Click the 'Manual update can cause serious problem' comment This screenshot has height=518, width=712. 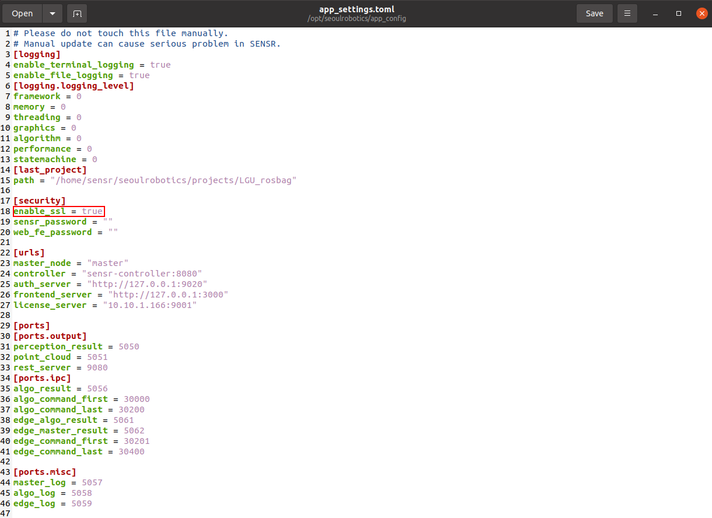147,44
